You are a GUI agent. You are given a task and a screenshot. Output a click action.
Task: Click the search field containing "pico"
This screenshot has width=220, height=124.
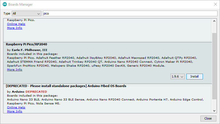[130, 13]
